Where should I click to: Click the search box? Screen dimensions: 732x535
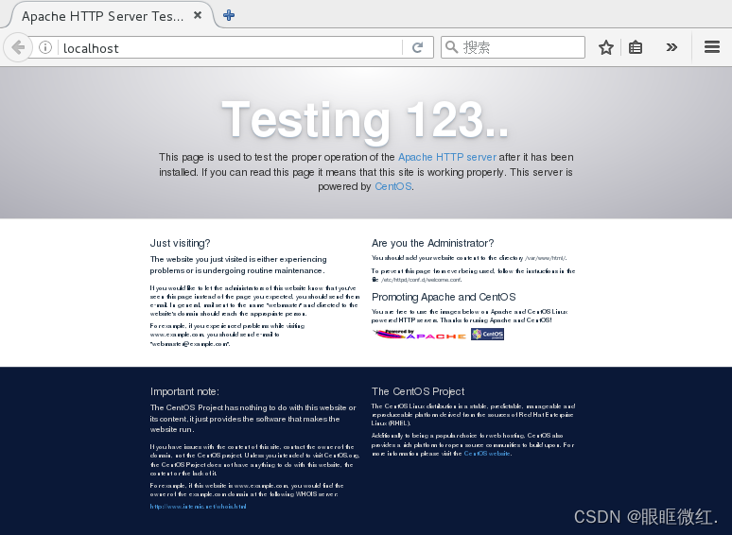[x=513, y=47]
